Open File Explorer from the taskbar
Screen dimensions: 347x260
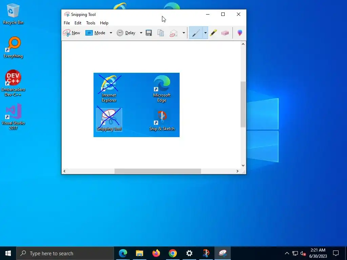[139, 253]
